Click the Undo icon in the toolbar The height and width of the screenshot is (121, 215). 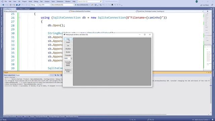click(23, 5)
